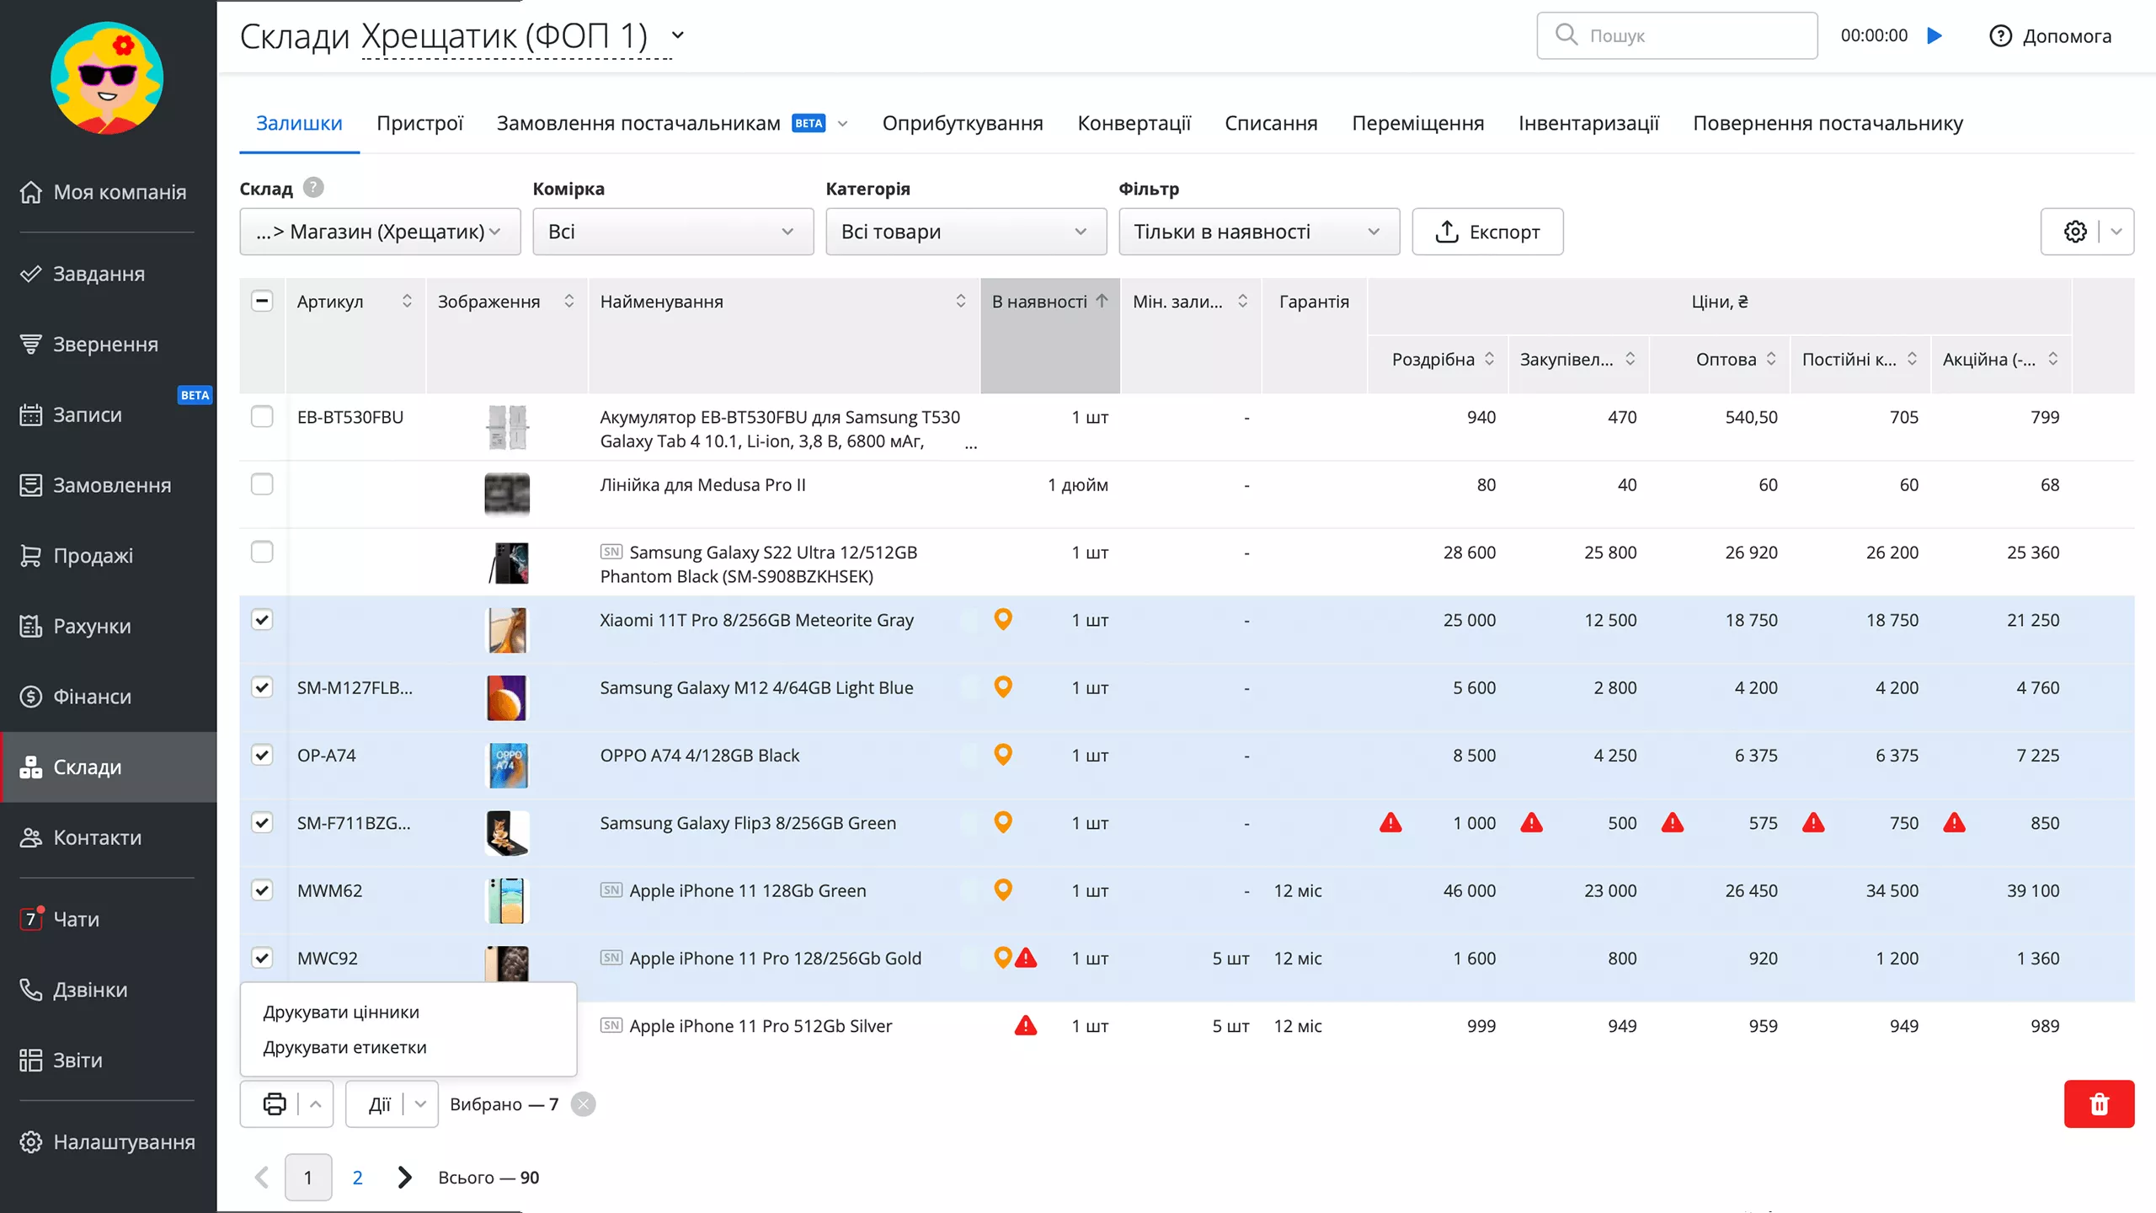Screen dimensions: 2156x1213
Task: Click the Експорт button
Action: pos(1487,232)
